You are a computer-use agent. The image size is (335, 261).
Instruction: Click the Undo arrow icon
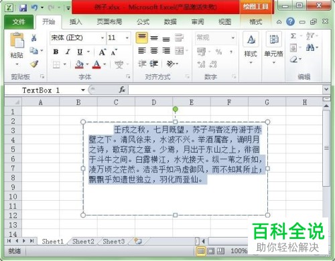tap(34, 8)
